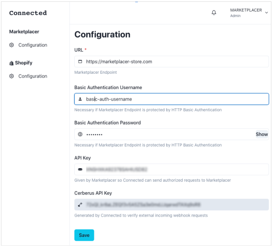This screenshot has height=246, width=272.
Task: Click the Cerberus API Key field
Action: click(172, 204)
